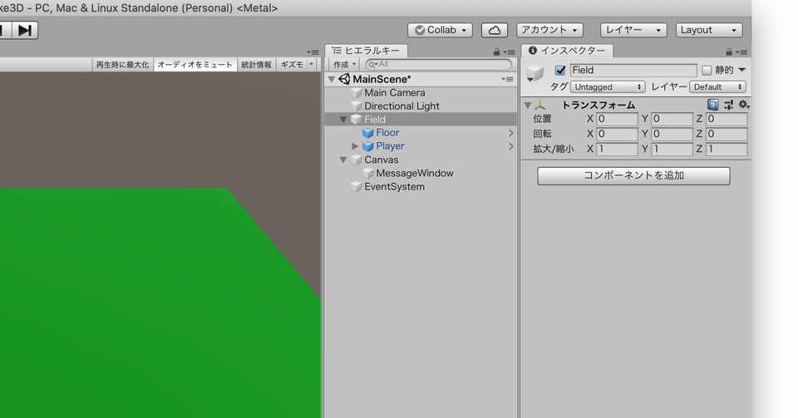Screen dimensions: 798x418
Task: Select MessageWindow in Hierarchy
Action: pyautogui.click(x=414, y=173)
